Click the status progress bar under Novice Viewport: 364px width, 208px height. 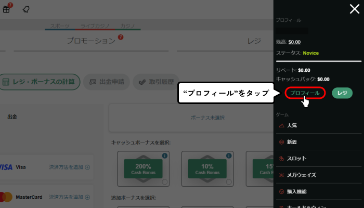[x=319, y=61]
